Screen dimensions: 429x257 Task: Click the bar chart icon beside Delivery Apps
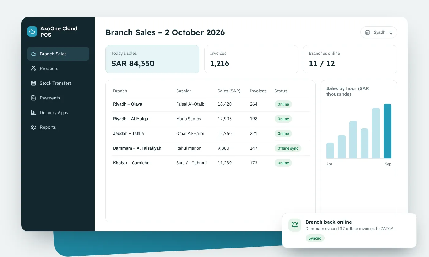[33, 113]
